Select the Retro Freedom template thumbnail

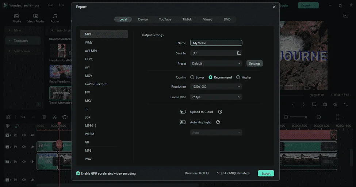(61, 72)
